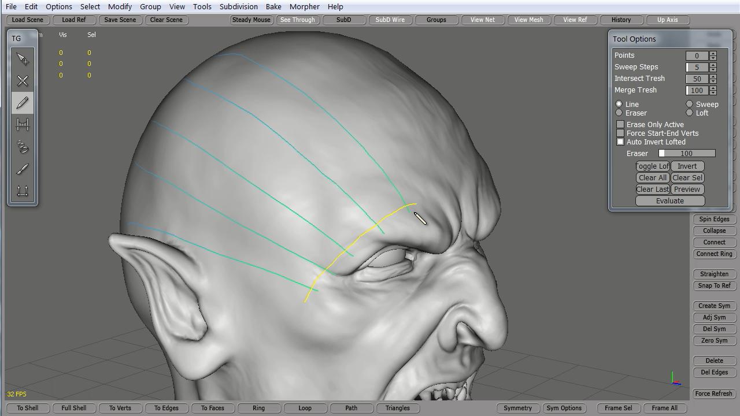Select the arrow-plus create tool icon
Viewport: 740px width, 416px height.
point(23,60)
